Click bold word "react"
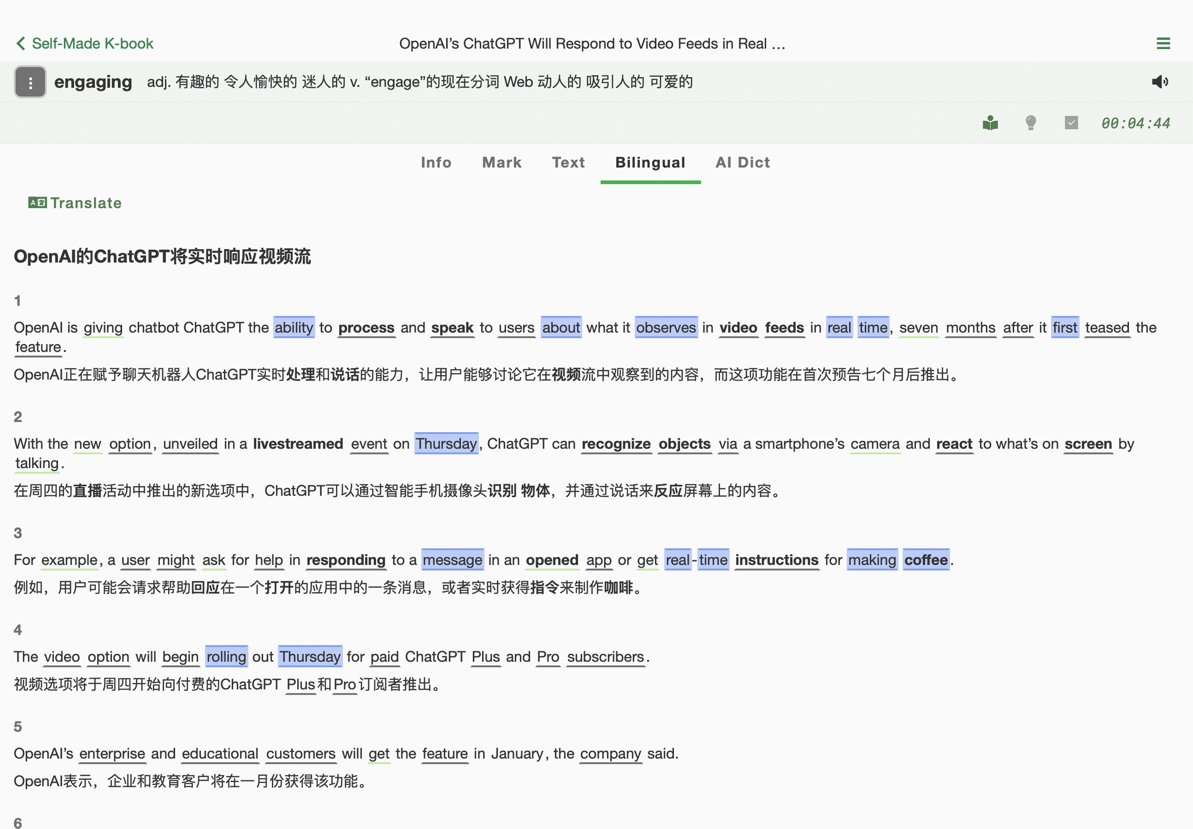Image resolution: width=1193 pixels, height=829 pixels. 954,444
